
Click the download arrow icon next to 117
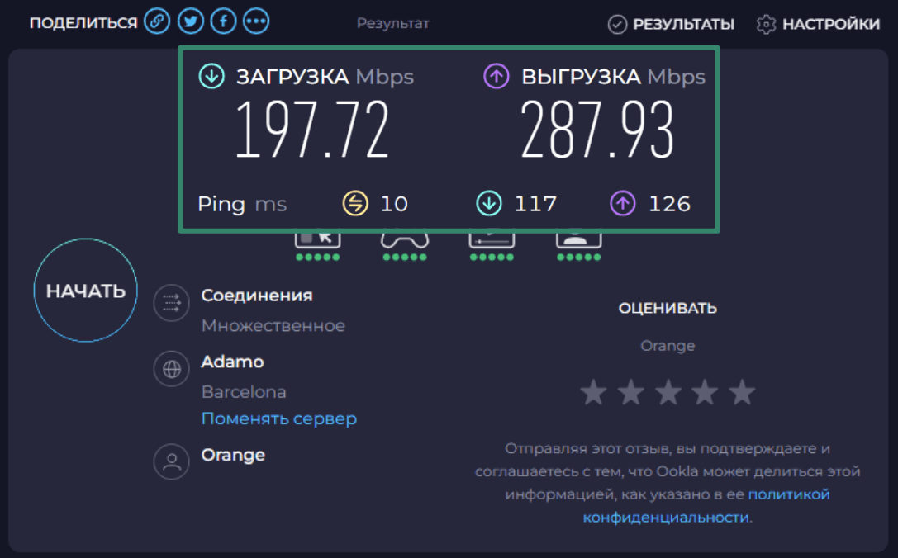488,203
